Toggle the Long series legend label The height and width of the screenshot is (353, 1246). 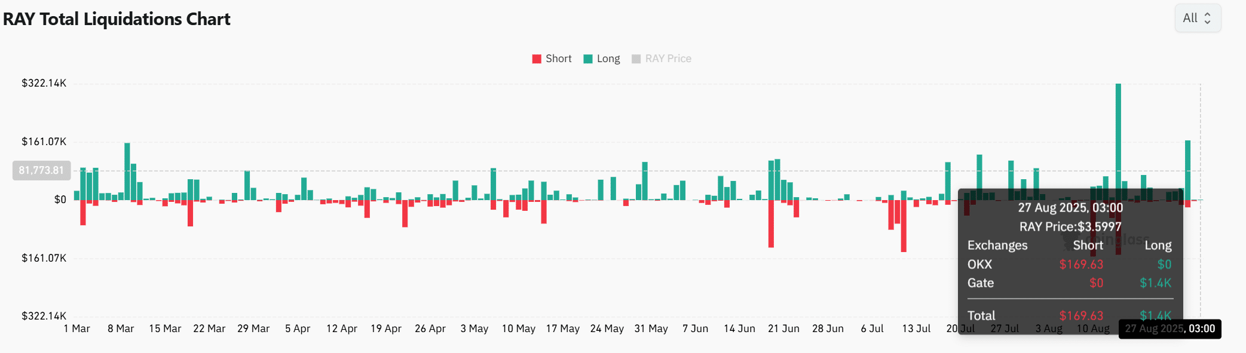click(x=608, y=59)
